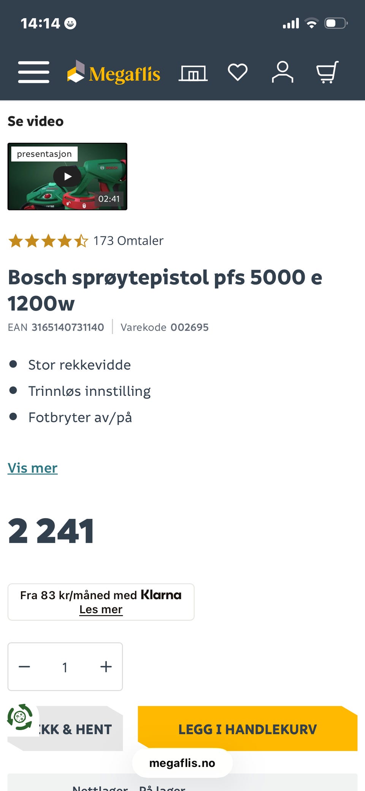The image size is (365, 791).
Task: Tap the product title Bosch sprøytepistol
Action: 165,290
